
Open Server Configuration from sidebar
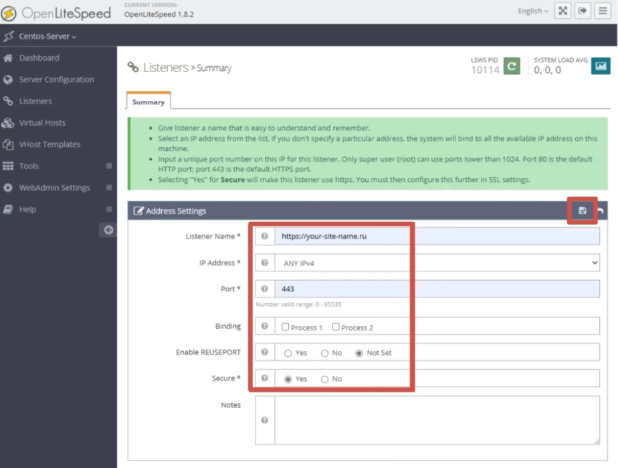56,80
